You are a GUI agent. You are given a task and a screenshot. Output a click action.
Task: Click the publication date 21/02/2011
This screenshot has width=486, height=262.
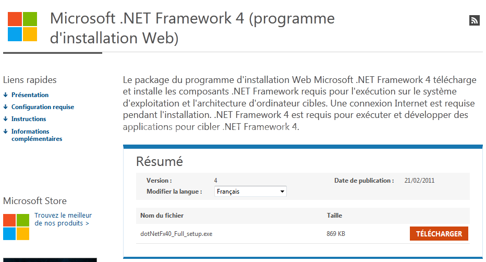tap(419, 181)
